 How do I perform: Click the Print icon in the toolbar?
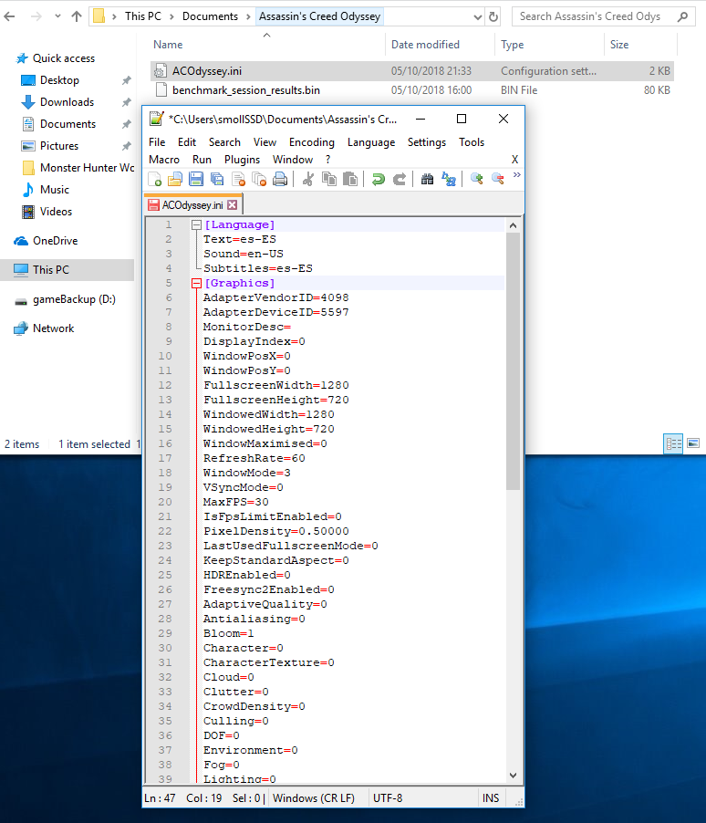point(280,180)
